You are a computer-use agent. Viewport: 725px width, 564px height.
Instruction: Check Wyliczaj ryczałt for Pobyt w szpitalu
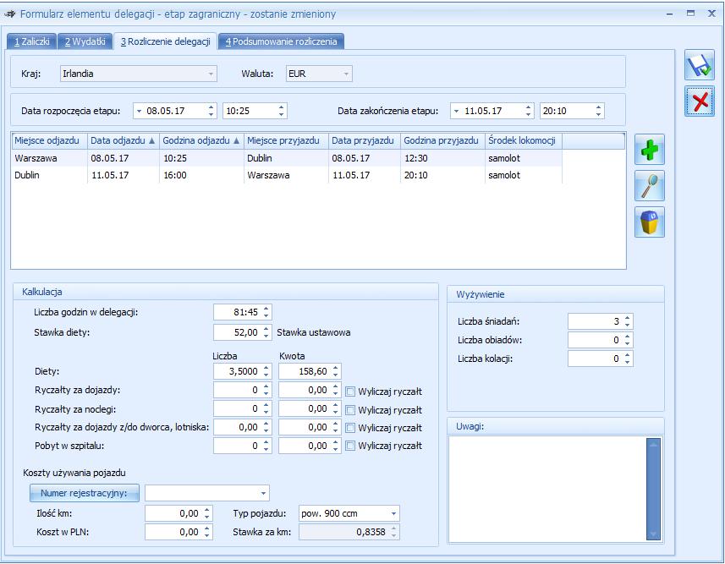(350, 446)
